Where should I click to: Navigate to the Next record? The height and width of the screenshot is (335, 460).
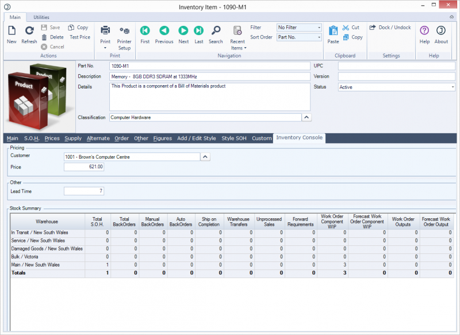point(183,34)
